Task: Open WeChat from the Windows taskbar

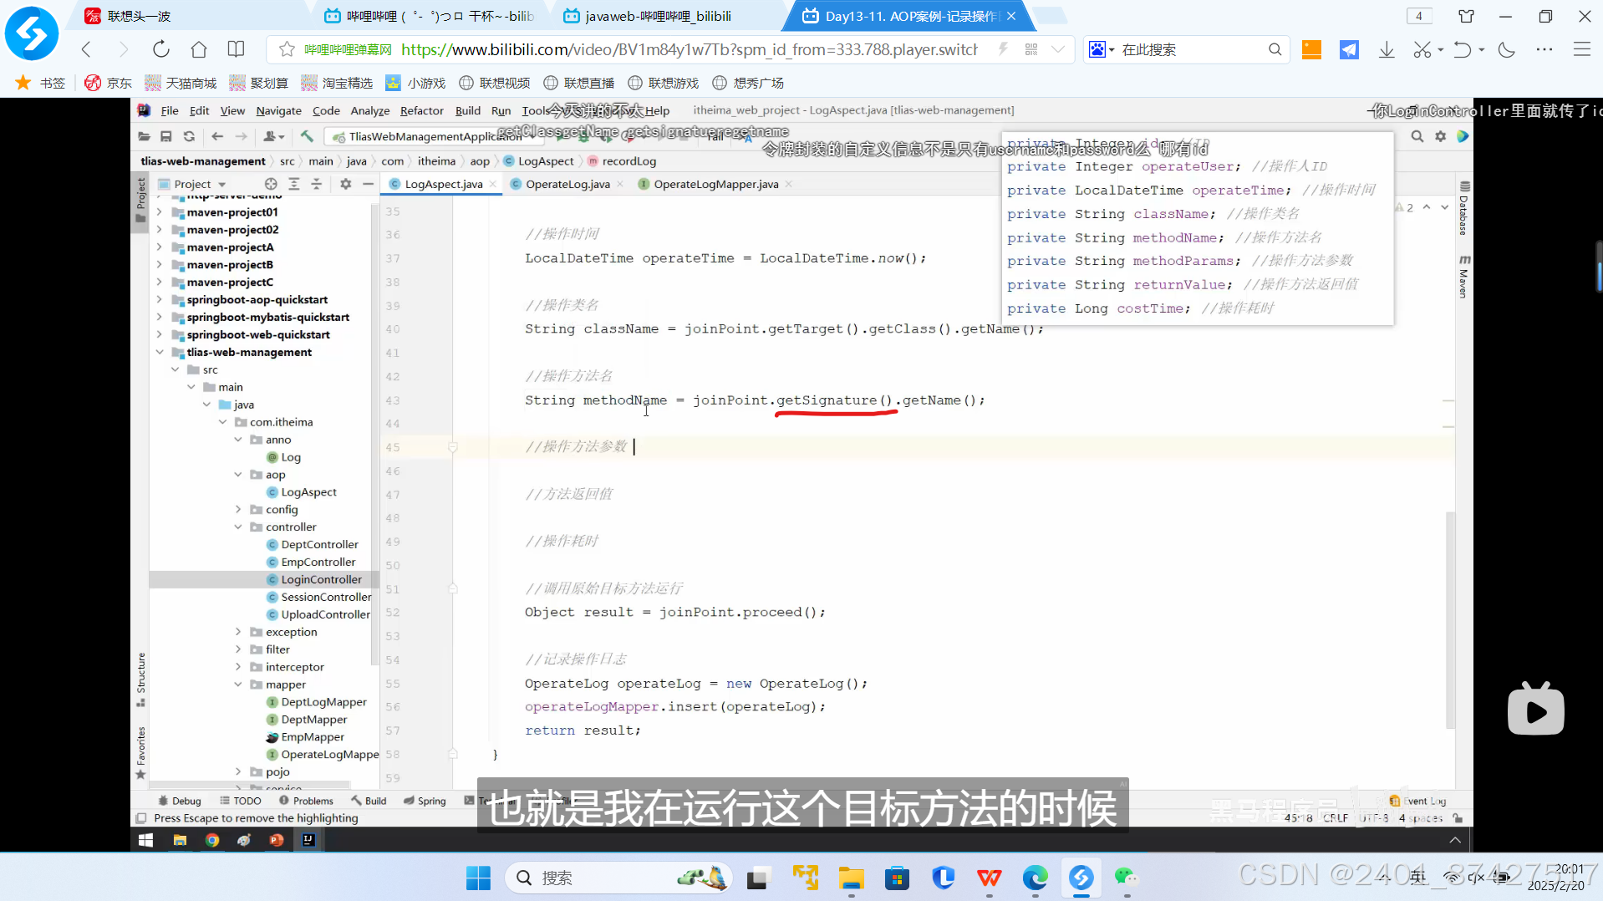Action: 1126,878
